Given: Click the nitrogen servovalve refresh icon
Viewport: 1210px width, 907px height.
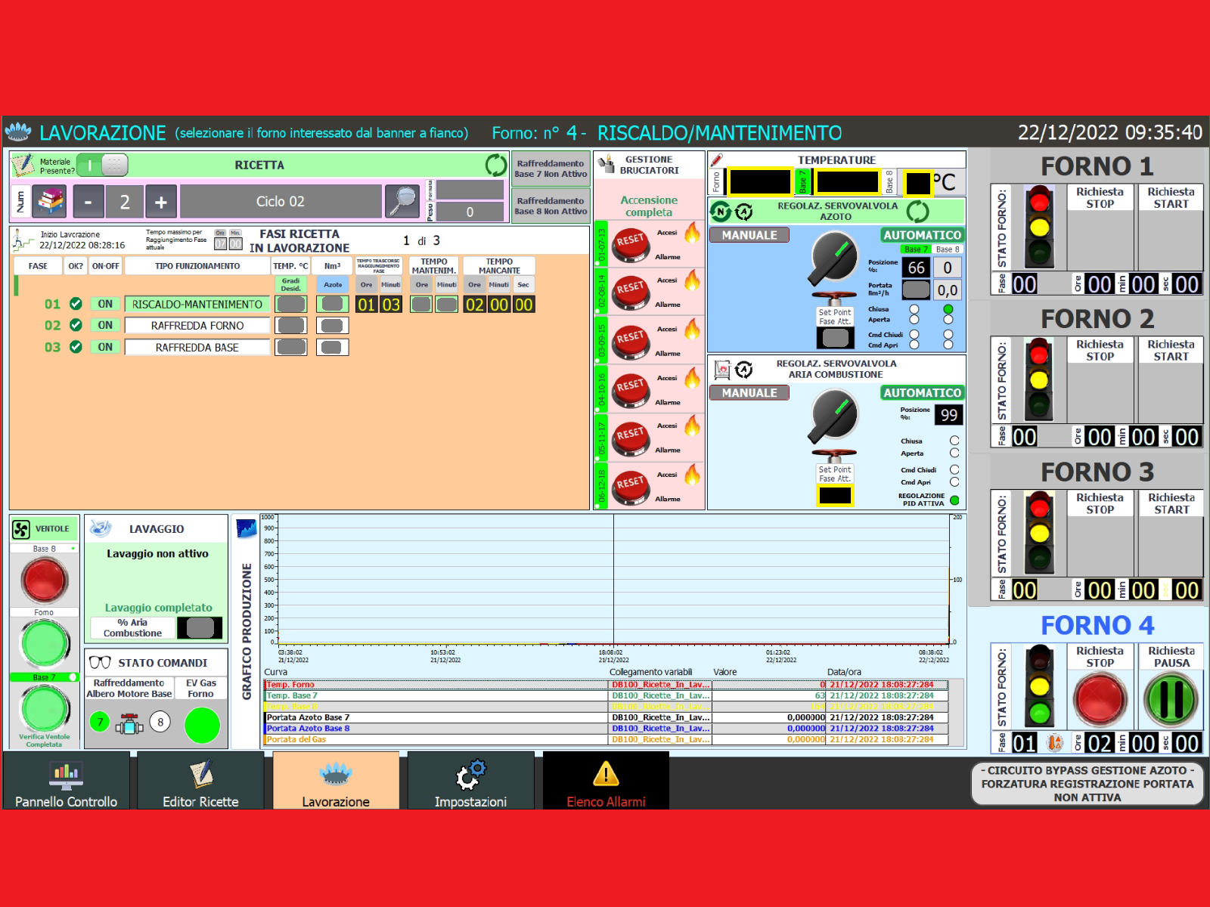Looking at the screenshot, I should coord(917,211).
